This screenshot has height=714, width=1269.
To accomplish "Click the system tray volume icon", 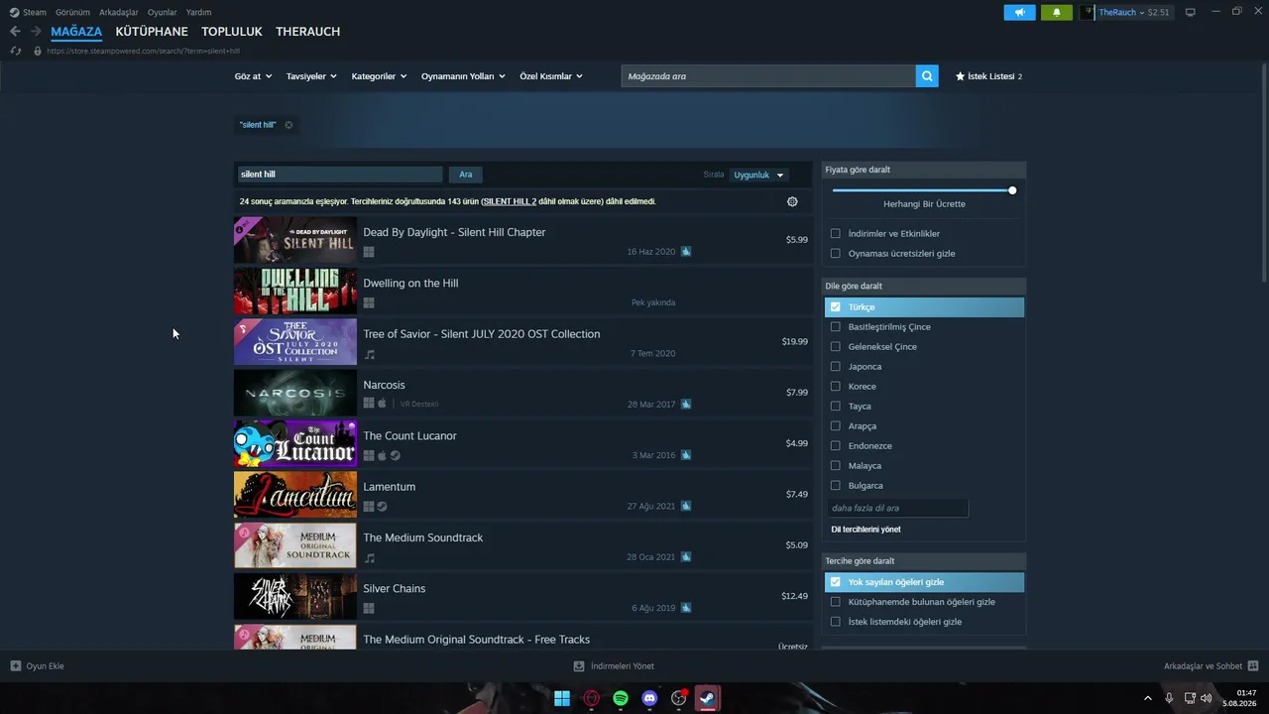I will click(x=1207, y=698).
